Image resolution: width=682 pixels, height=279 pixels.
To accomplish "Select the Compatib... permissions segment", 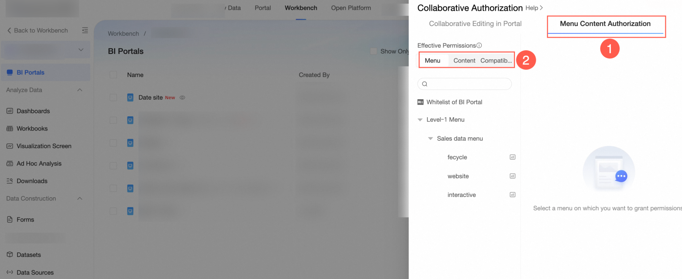I will pyautogui.click(x=496, y=60).
